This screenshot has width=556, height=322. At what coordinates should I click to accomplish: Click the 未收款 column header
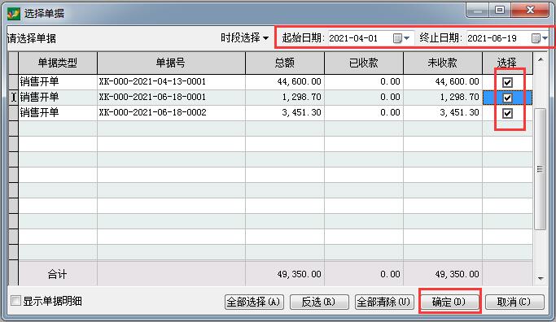[443, 63]
